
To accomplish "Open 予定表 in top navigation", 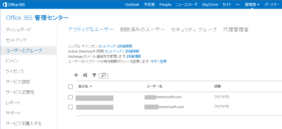I will 150,5.
